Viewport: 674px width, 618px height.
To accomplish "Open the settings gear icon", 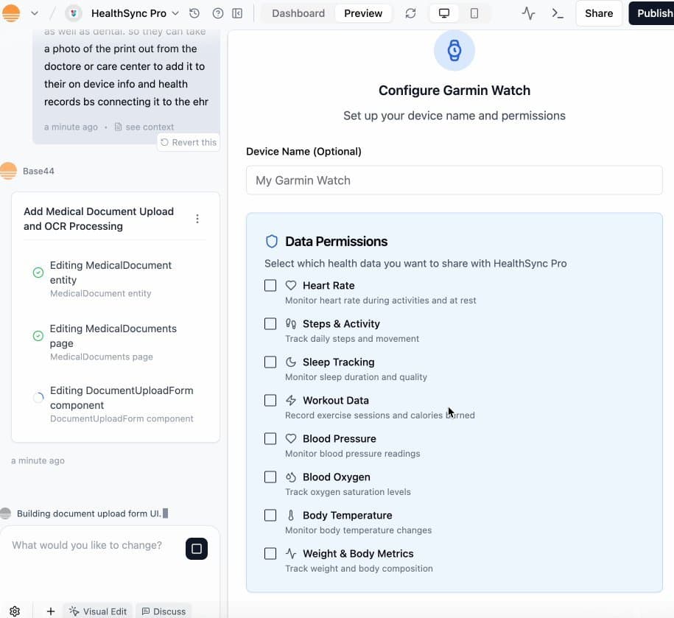I will pos(15,611).
